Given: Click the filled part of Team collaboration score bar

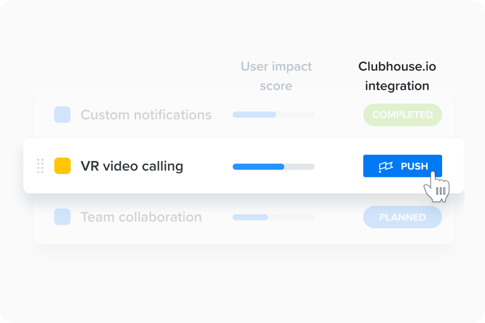Looking at the screenshot, I should pos(251,217).
